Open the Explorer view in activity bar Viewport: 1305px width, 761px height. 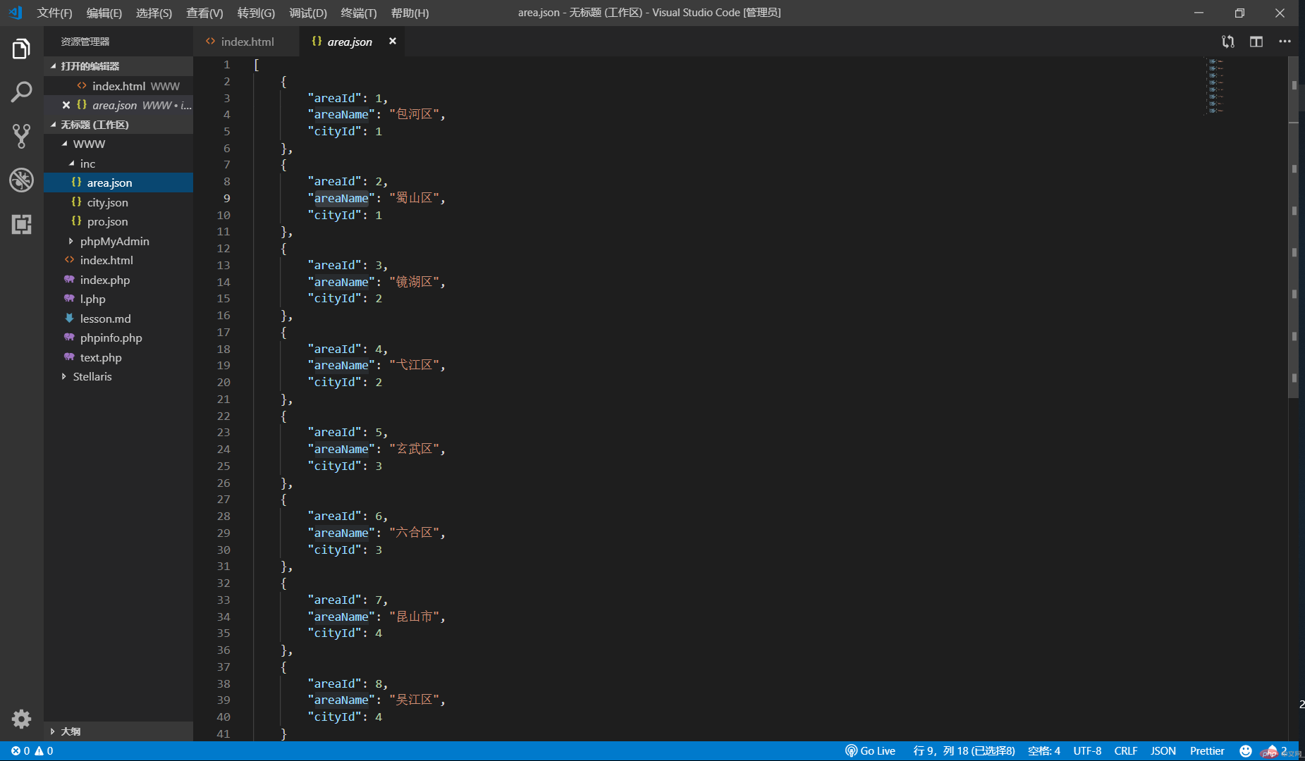pyautogui.click(x=21, y=49)
